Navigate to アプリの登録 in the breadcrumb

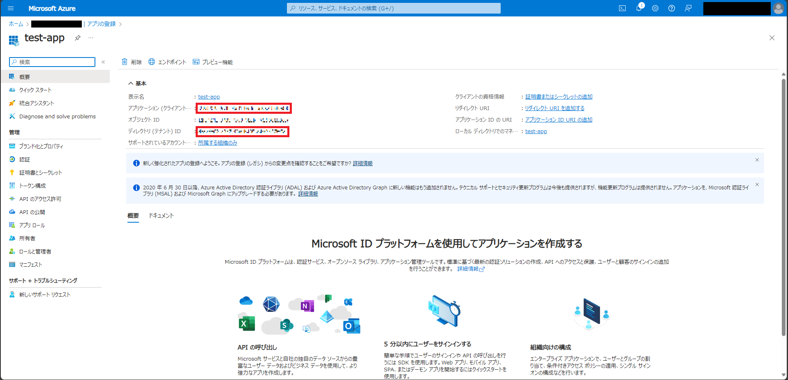[x=102, y=24]
